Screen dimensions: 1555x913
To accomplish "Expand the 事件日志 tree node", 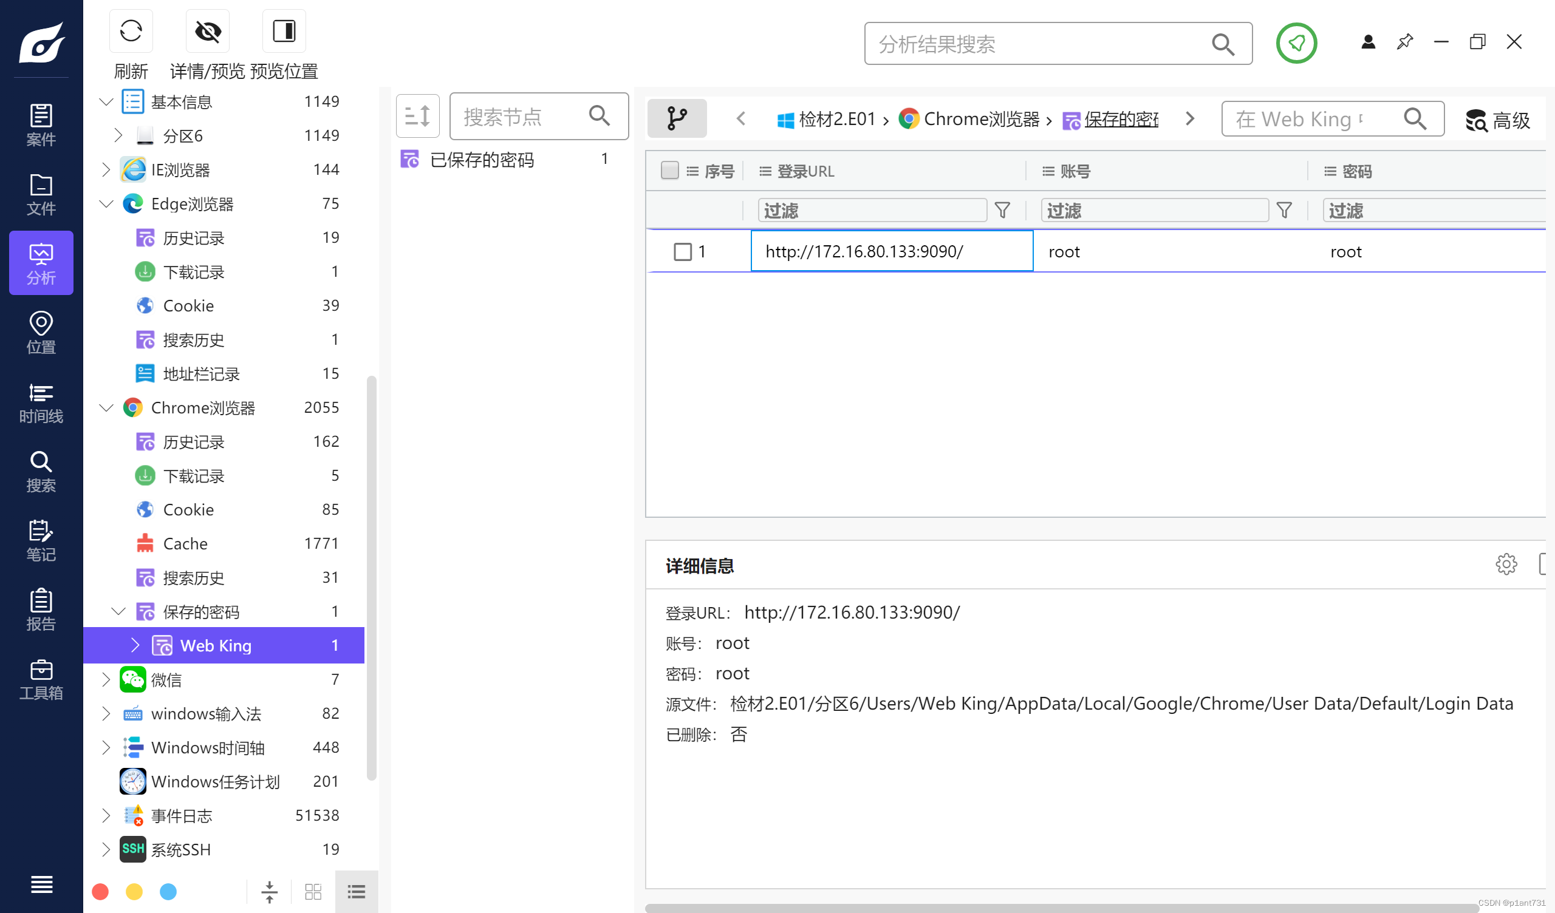I will click(x=107, y=815).
